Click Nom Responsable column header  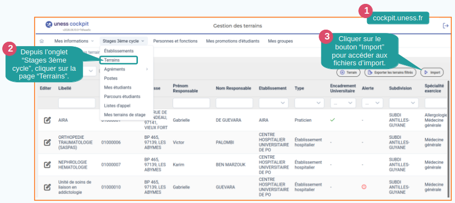(x=234, y=88)
